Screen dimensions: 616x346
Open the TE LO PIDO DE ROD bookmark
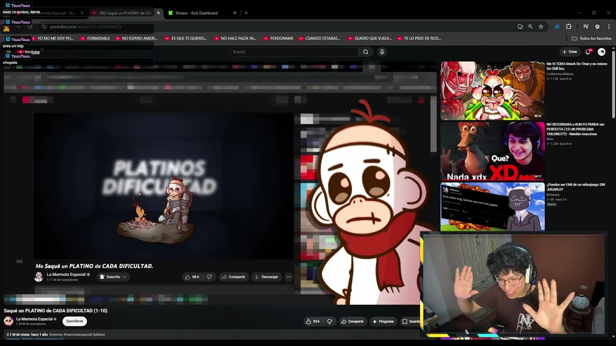(x=419, y=38)
